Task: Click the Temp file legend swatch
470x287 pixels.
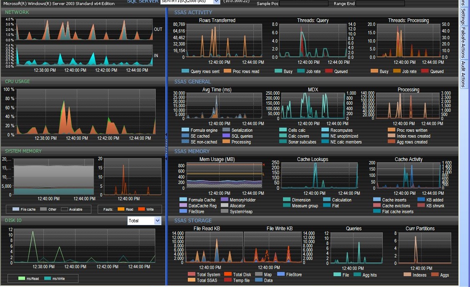Action: pyautogui.click(x=228, y=280)
